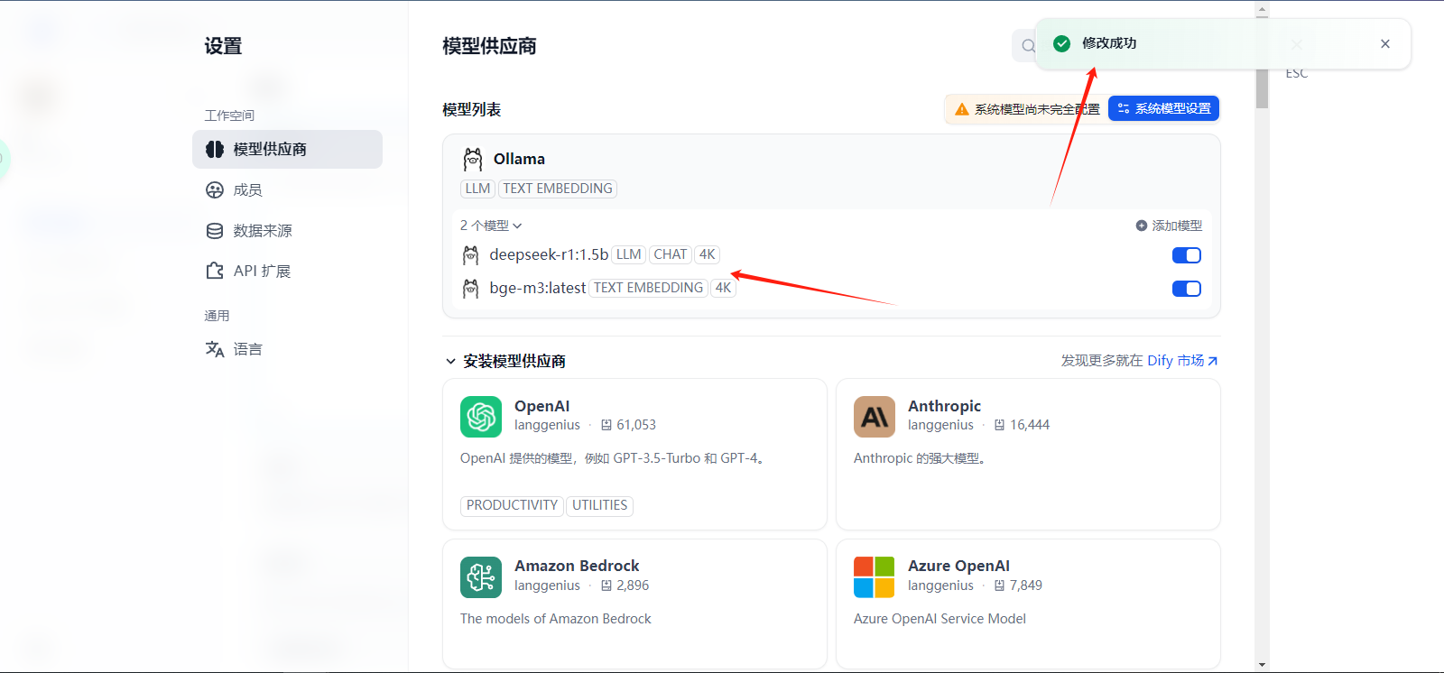Viewport: 1444px width, 673px height.
Task: Disable the deepseek-r1:1.5b model toggle
Action: (x=1186, y=255)
